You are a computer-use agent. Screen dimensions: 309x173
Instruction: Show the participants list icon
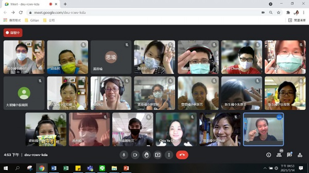click(x=279, y=155)
